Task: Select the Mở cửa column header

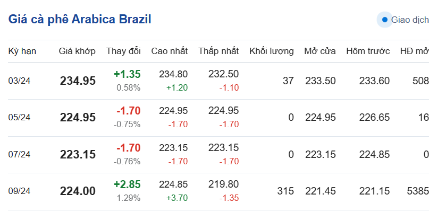Action: point(320,51)
